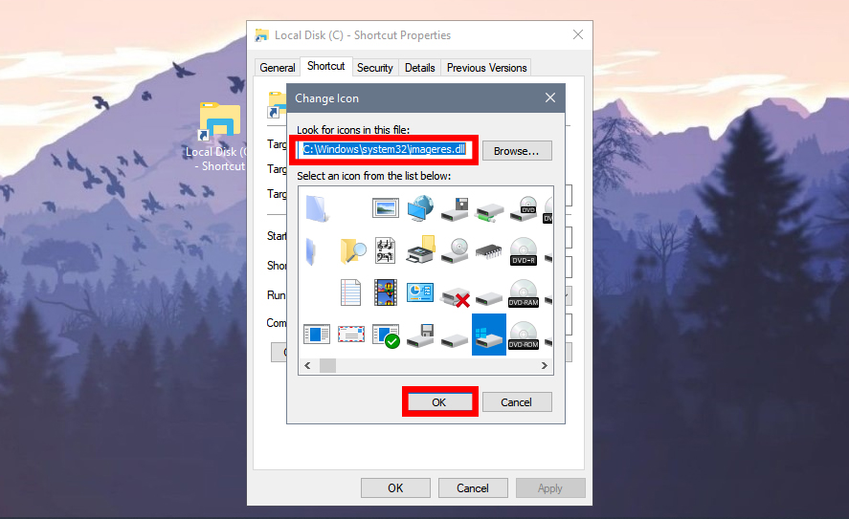Select the drive with CD disc icon
Screen dimensions: 849x519
coord(455,250)
